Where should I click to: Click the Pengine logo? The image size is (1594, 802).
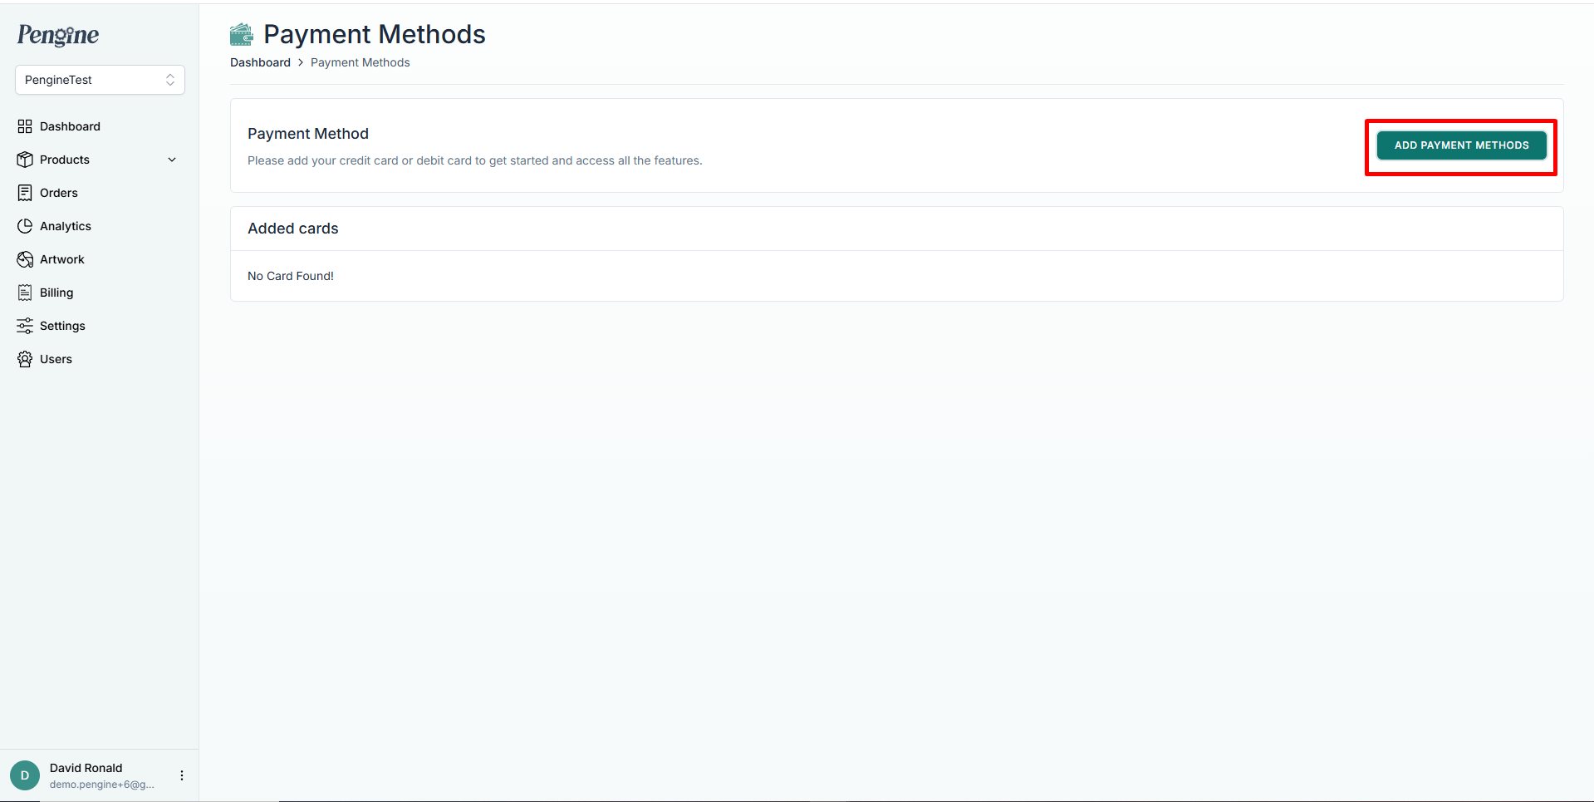pos(57,35)
